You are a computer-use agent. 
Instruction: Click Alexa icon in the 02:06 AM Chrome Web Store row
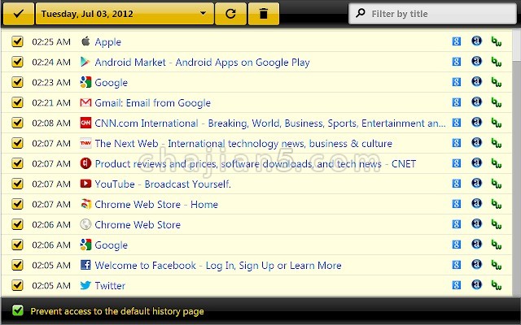pyautogui.click(x=476, y=224)
